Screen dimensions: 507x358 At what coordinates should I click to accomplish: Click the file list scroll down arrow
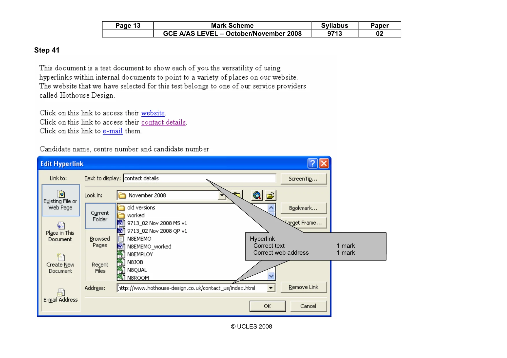click(271, 276)
